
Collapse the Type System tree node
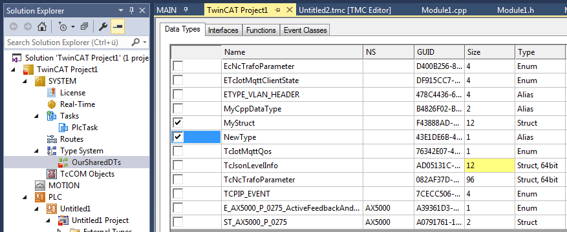point(37,151)
